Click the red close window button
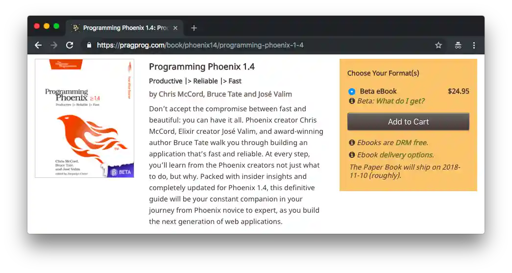 pyautogui.click(x=37, y=26)
